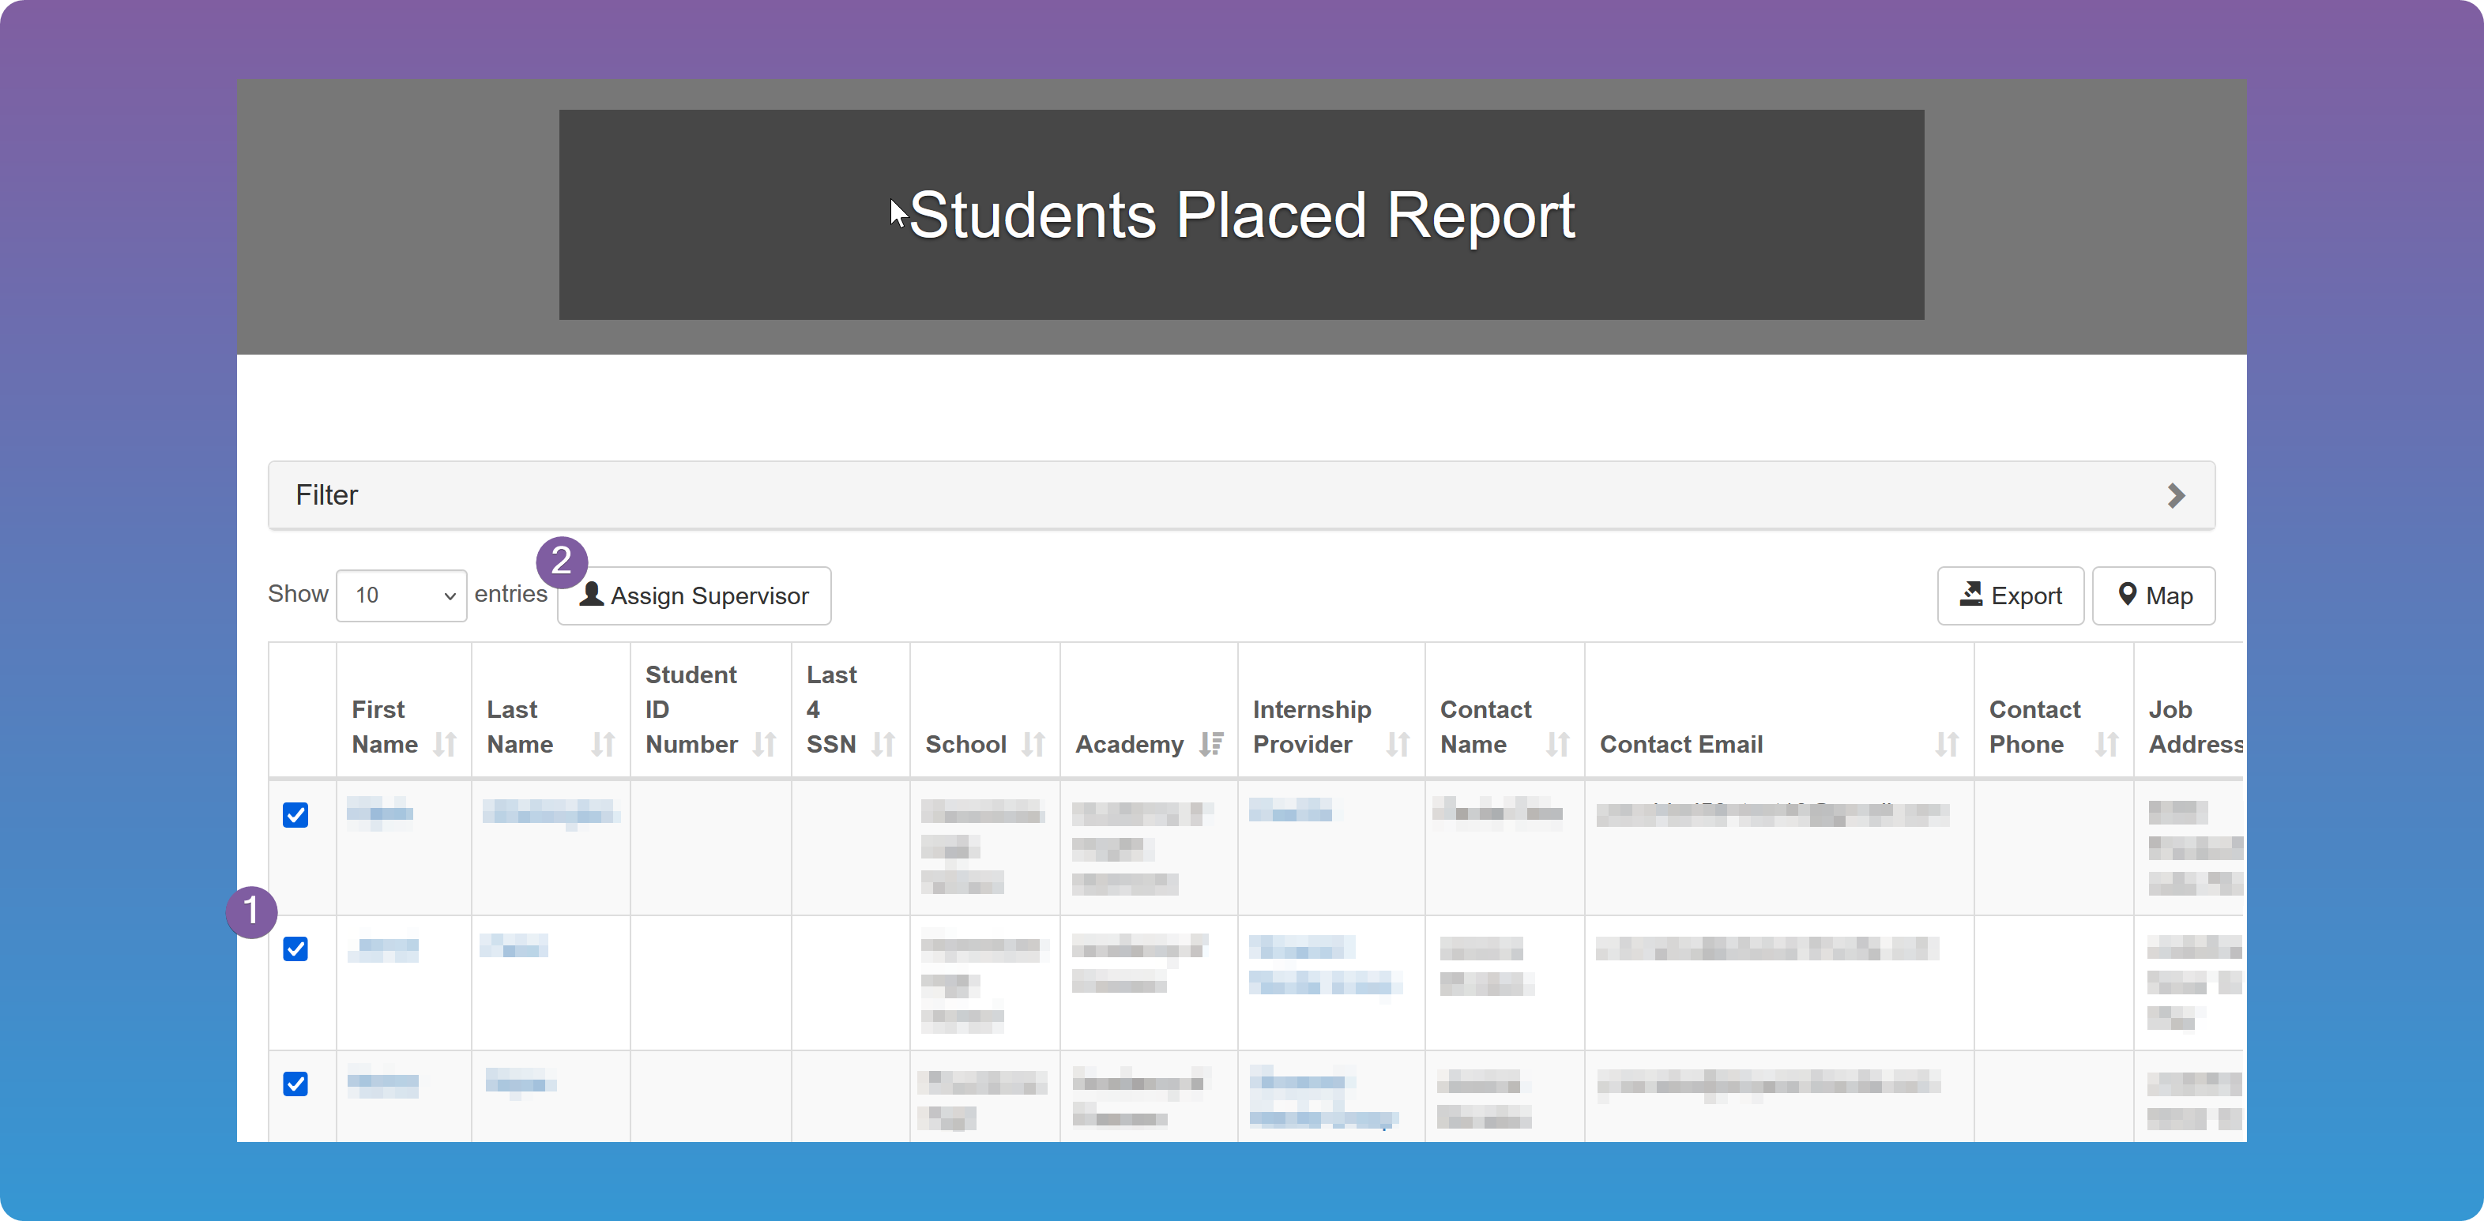Viewport: 2484px width, 1221px height.
Task: Sort by Last Name column icon
Action: [604, 744]
